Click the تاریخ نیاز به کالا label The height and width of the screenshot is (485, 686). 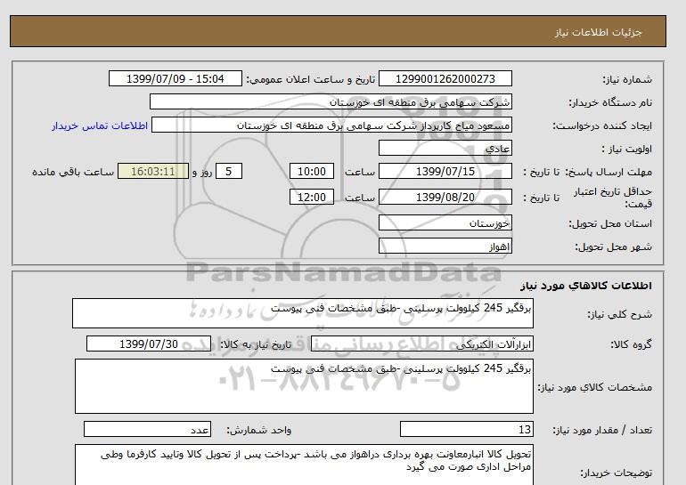point(256,344)
